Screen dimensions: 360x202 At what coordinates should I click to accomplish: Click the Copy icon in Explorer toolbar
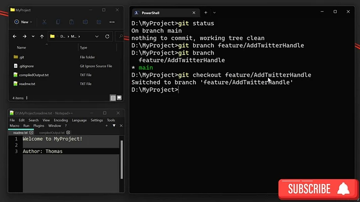click(58, 22)
